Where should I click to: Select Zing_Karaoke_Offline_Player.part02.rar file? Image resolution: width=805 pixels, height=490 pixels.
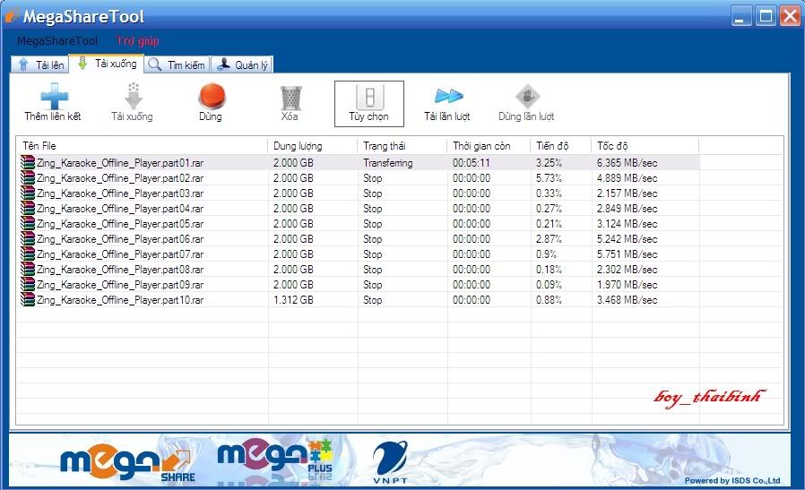point(120,178)
